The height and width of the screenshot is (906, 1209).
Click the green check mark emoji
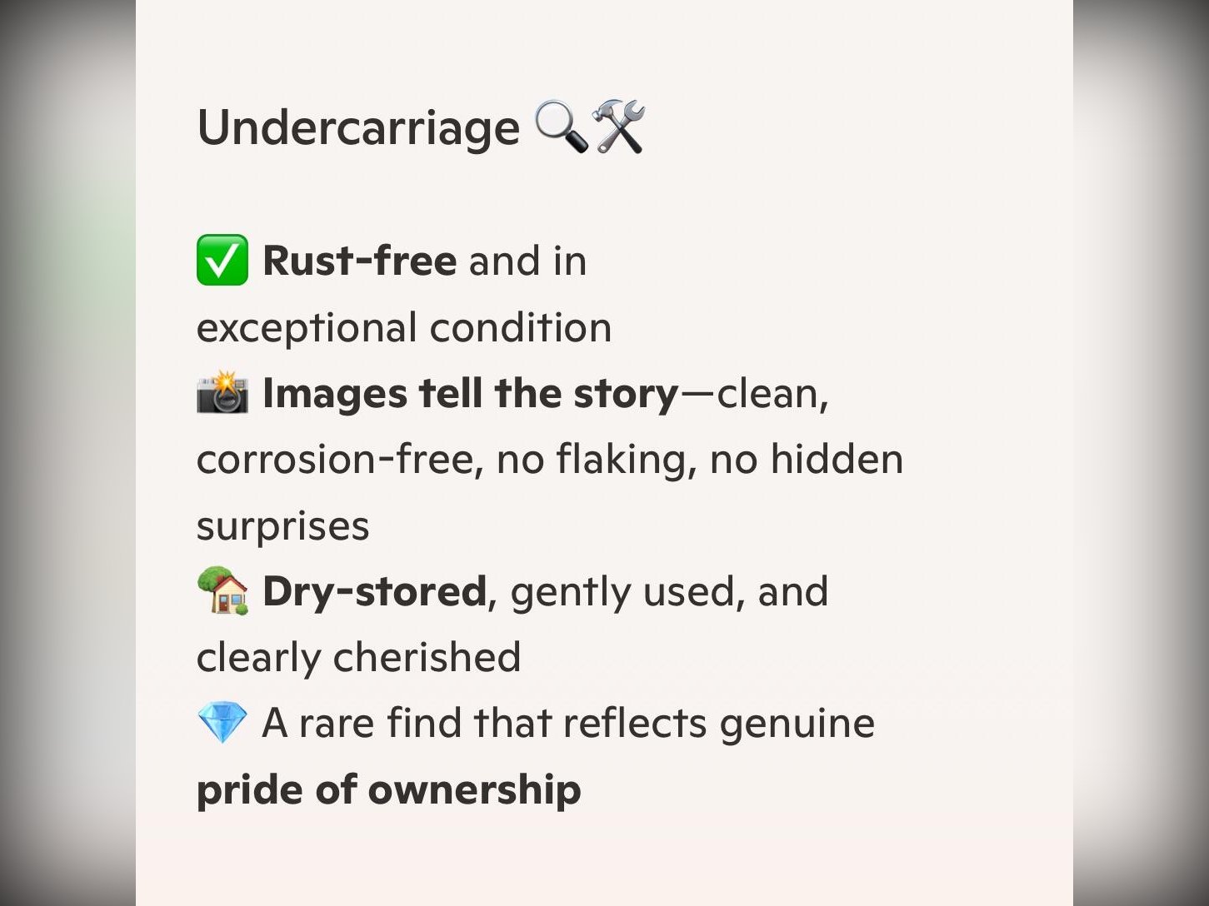[x=222, y=261]
